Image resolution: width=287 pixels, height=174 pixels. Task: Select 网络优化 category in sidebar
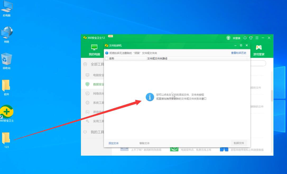coord(98,93)
